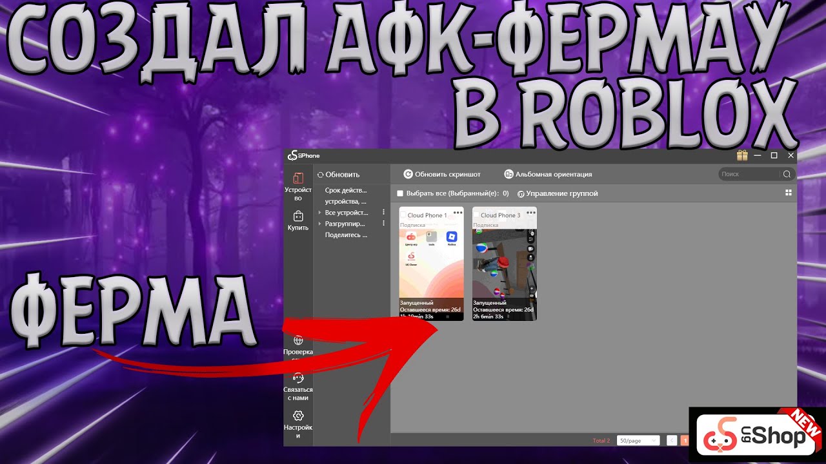Open the Купить shopping bag section
The height and width of the screenshot is (464, 826).
(x=298, y=220)
